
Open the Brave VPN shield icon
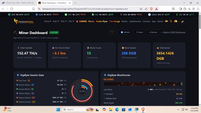tap(194, 9)
